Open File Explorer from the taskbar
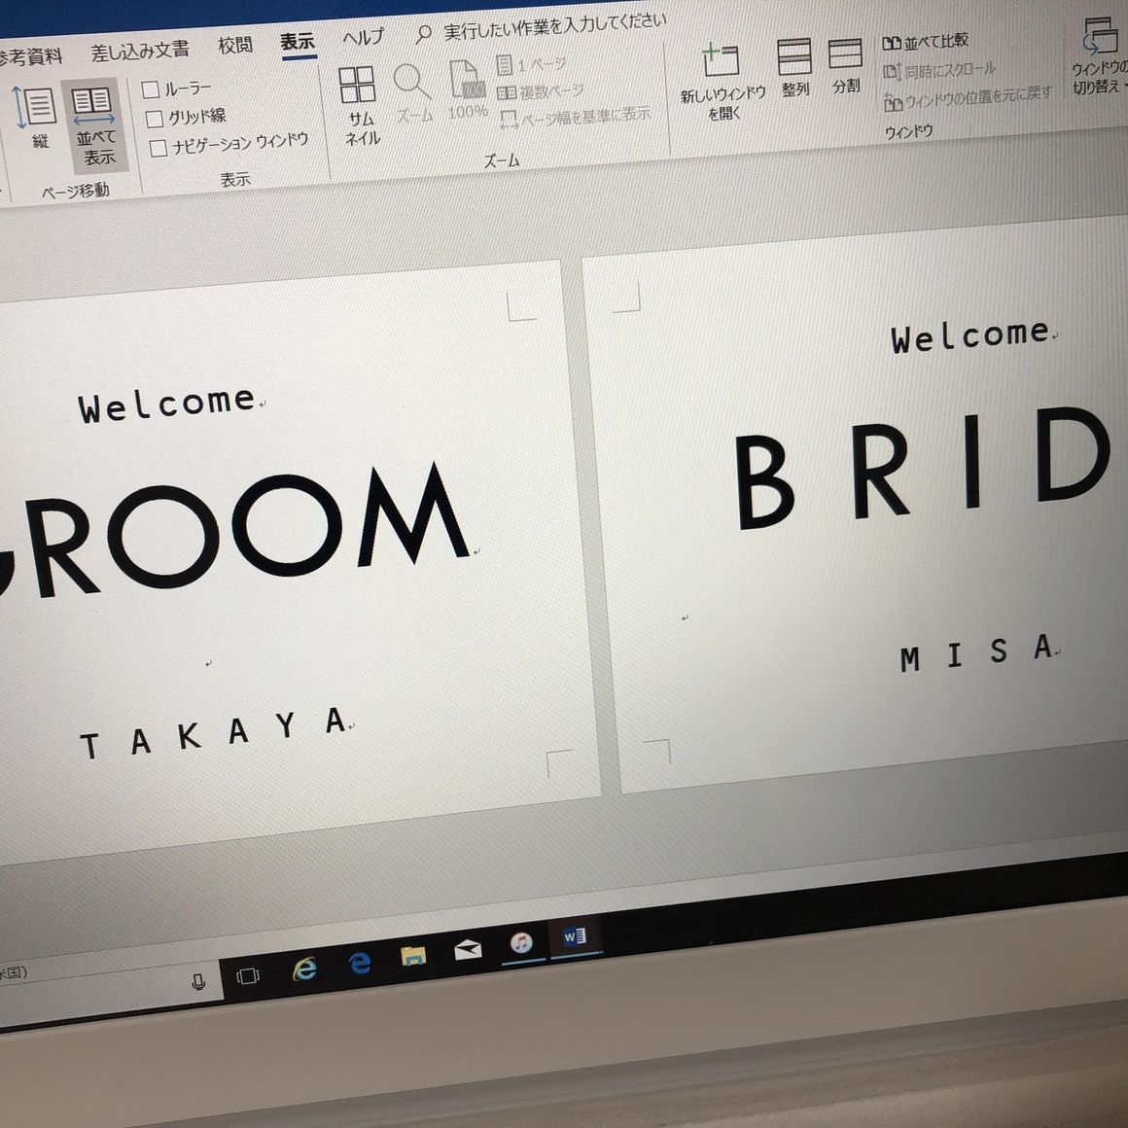This screenshot has height=1128, width=1128. coord(413,957)
